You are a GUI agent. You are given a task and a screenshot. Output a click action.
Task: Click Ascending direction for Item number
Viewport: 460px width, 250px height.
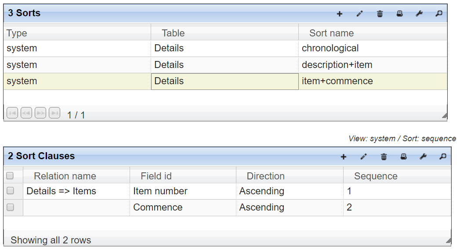(x=290, y=191)
